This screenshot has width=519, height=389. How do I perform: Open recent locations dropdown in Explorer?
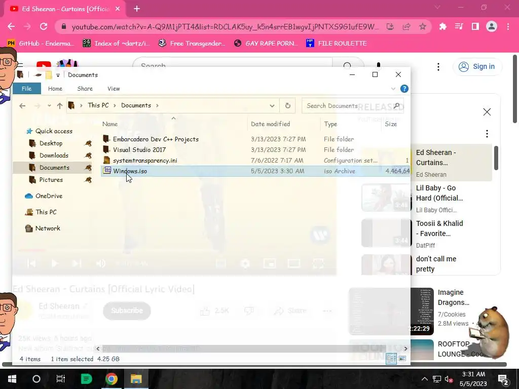(49, 106)
